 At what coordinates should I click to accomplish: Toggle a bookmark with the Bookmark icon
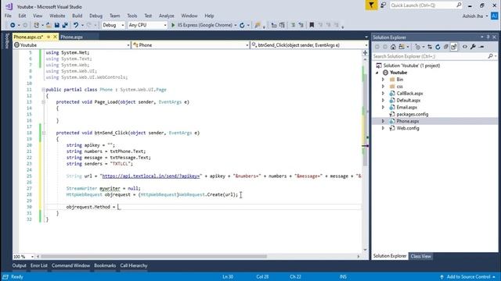point(312,25)
